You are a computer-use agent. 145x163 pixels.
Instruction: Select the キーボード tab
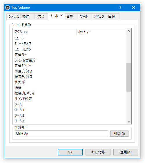[57, 16]
